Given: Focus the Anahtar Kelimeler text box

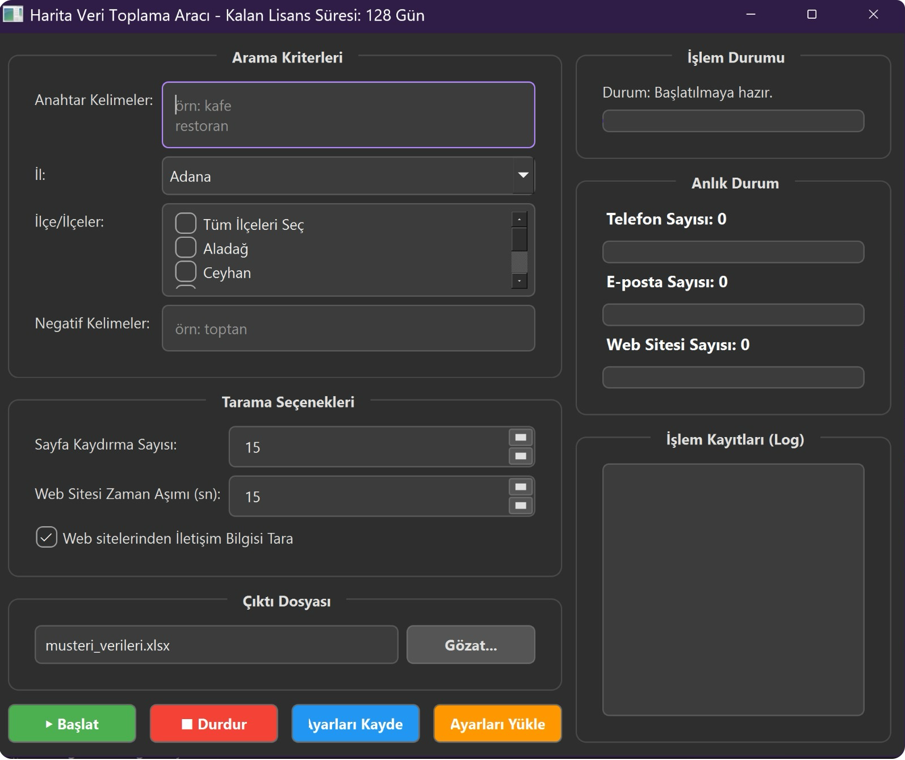Looking at the screenshot, I should [x=348, y=115].
